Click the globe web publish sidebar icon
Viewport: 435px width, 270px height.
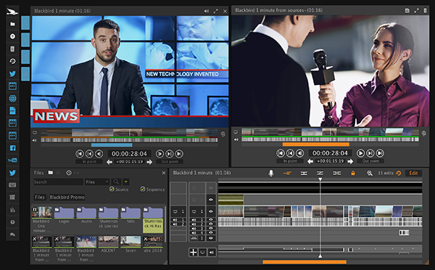(x=12, y=98)
